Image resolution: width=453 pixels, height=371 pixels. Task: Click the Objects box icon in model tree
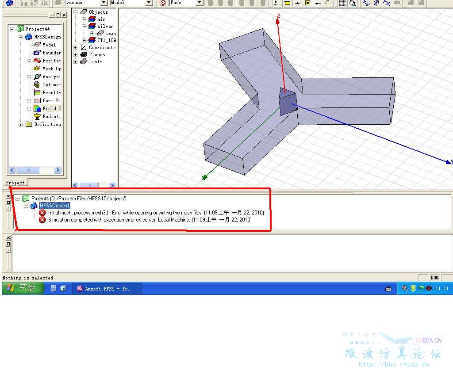point(84,12)
